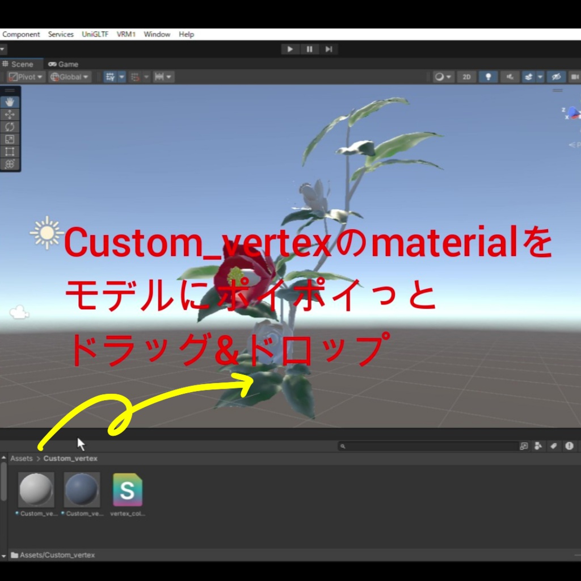This screenshot has height=581, width=581.
Task: Open the Pivot handle position dropdown
Action: (26, 77)
